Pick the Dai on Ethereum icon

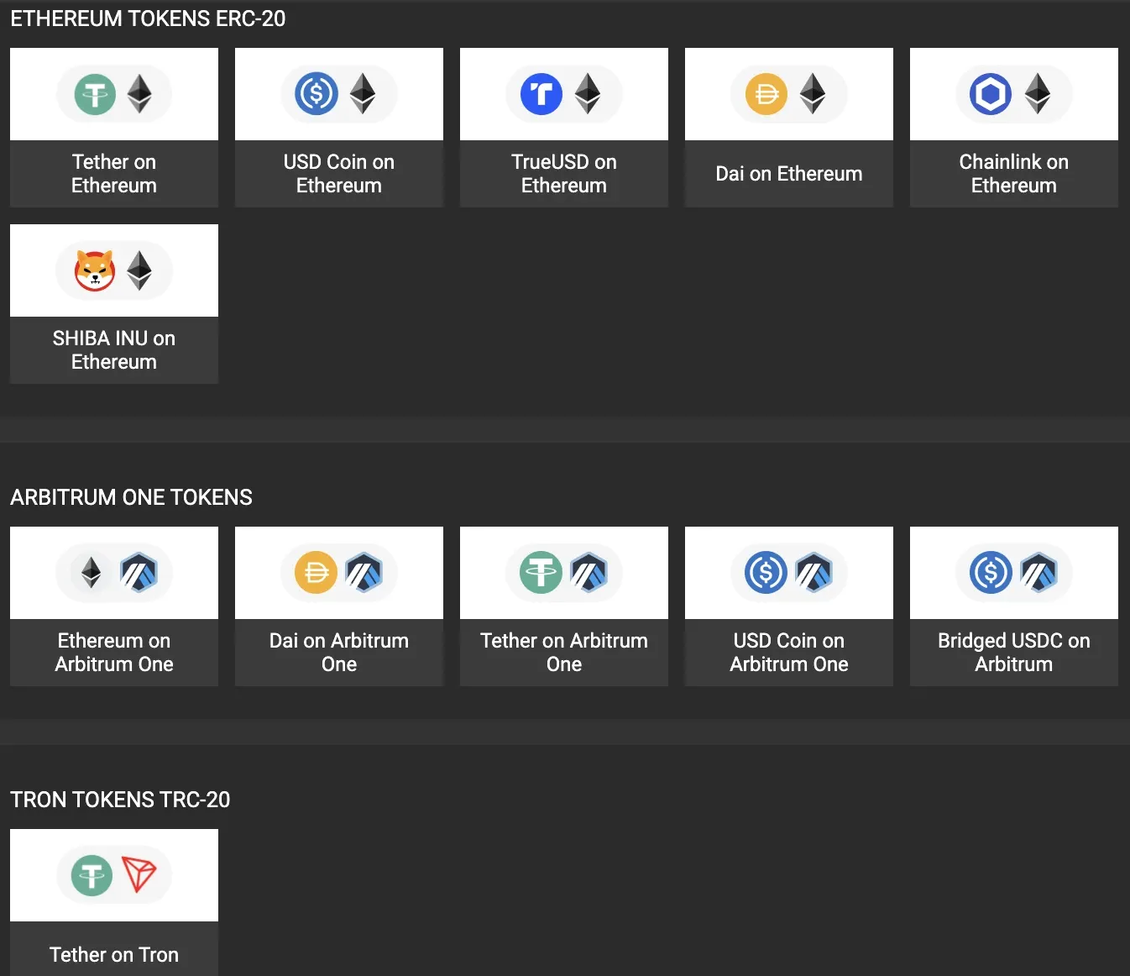[766, 94]
